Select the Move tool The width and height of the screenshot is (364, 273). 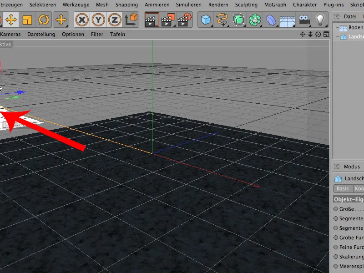10,20
